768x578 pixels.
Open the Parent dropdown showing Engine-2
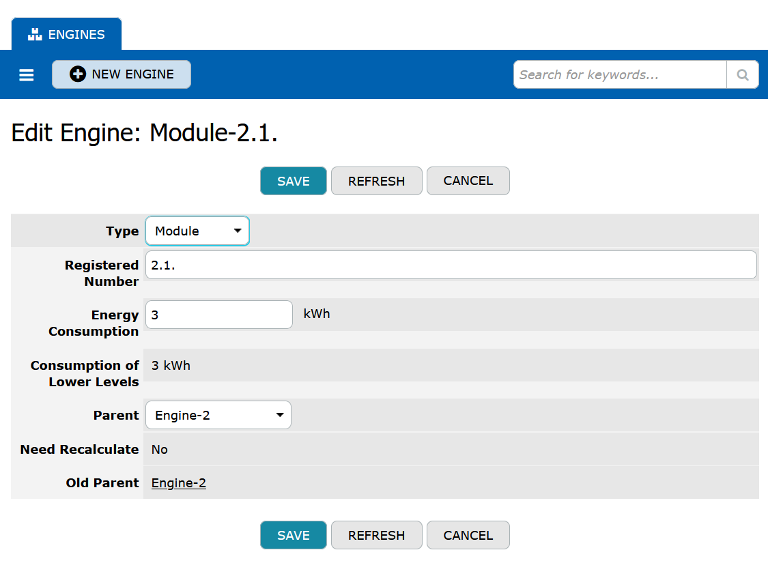pyautogui.click(x=218, y=415)
